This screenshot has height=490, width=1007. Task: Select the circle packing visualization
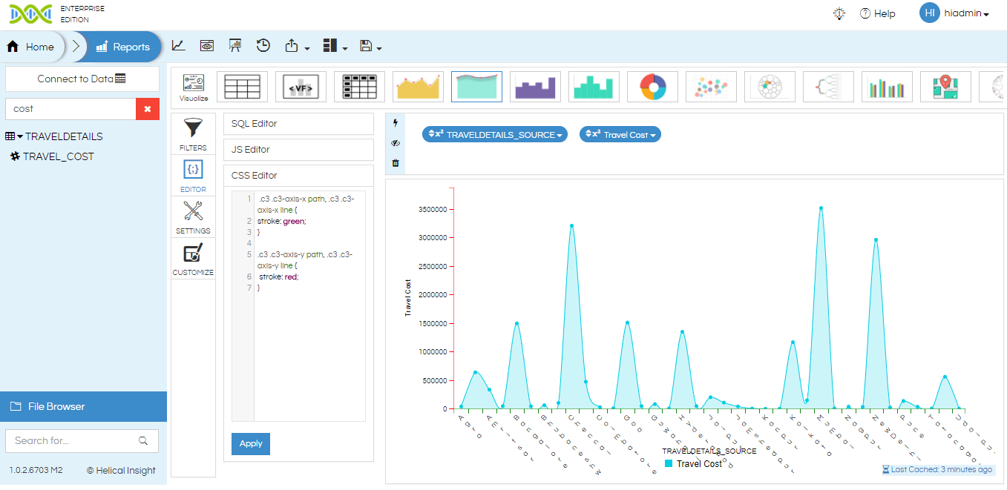[770, 87]
